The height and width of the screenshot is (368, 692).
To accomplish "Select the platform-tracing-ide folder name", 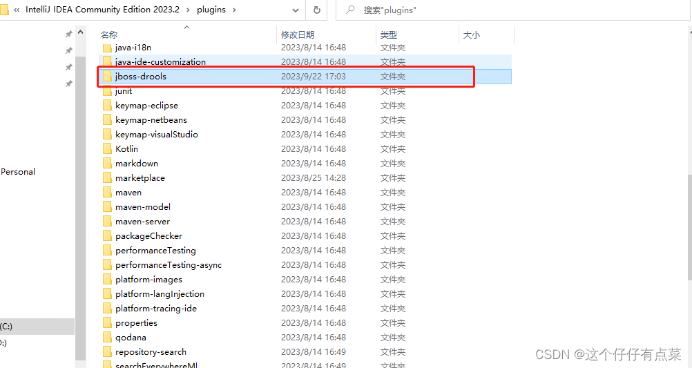I will (x=156, y=309).
